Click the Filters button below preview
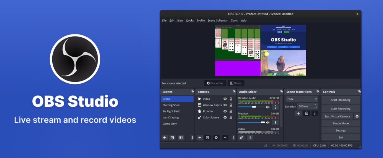The image size is (383, 158). [x=236, y=83]
